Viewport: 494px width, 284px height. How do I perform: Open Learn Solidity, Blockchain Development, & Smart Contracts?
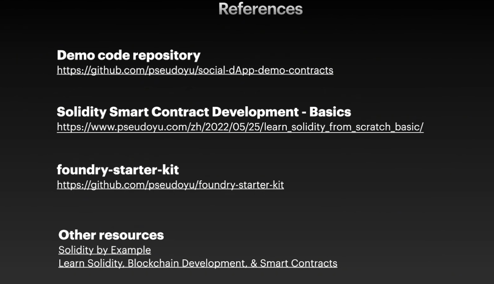(198, 263)
